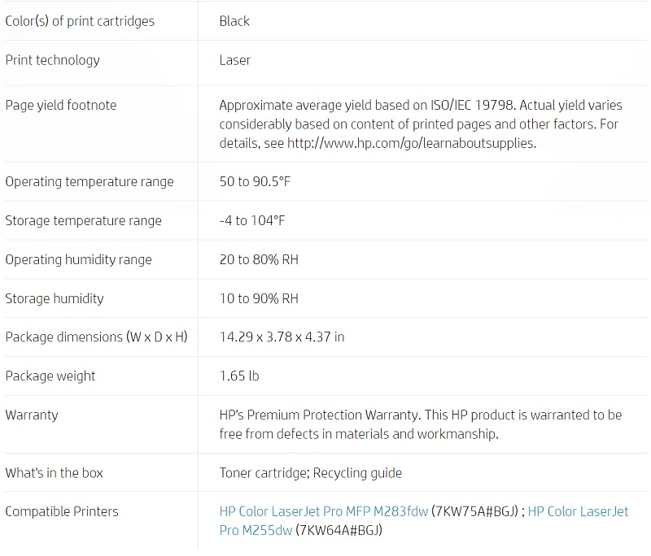651x556 pixels.
Task: Click the storage temperature value -4 to 104°F
Action: 252,220
